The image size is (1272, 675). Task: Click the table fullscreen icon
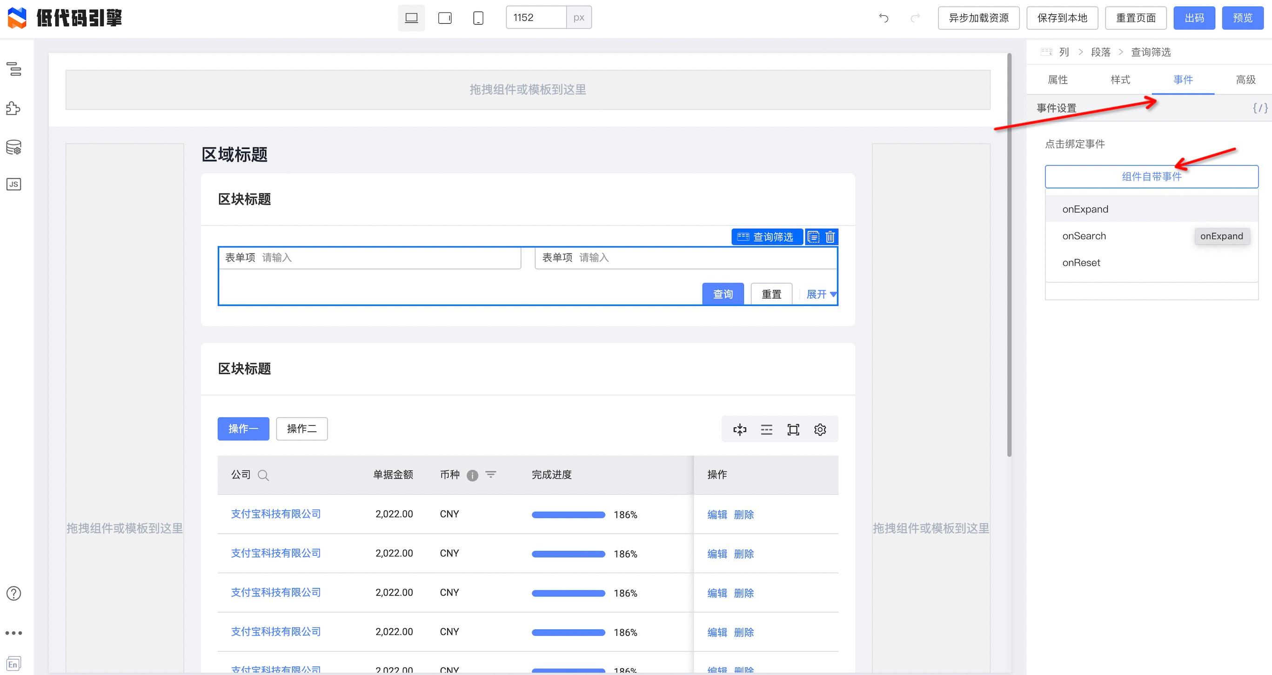pos(793,429)
